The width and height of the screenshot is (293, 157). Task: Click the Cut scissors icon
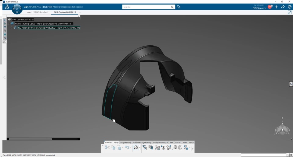pos(107,148)
